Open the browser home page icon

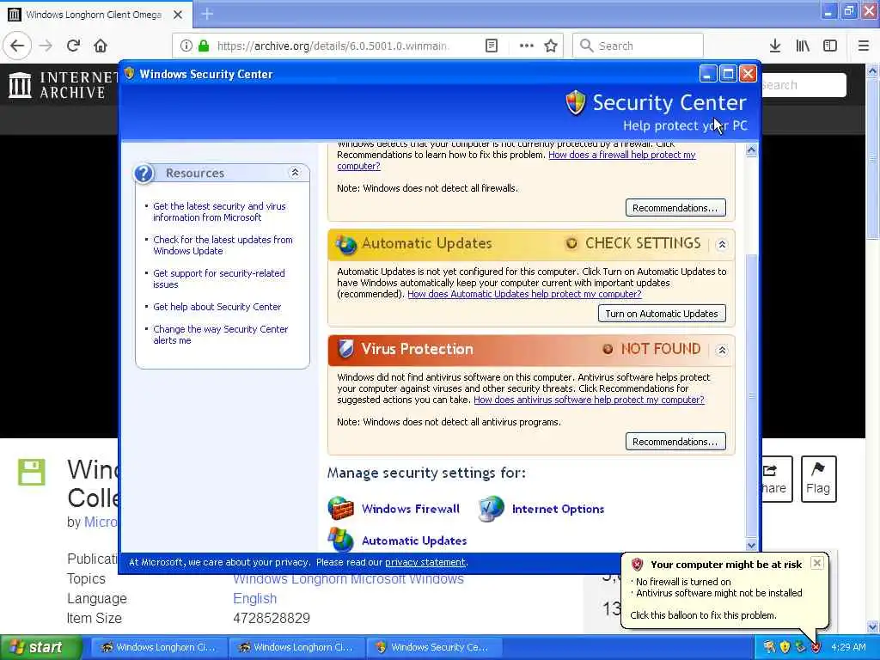click(x=101, y=46)
